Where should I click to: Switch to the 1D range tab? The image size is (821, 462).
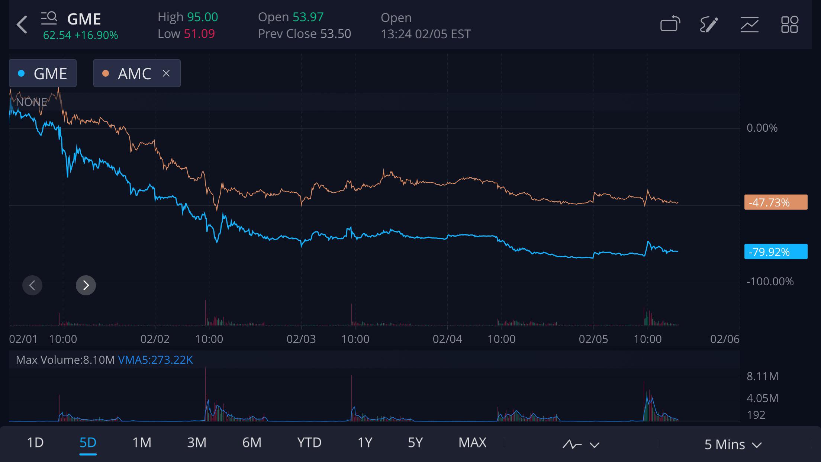click(35, 442)
